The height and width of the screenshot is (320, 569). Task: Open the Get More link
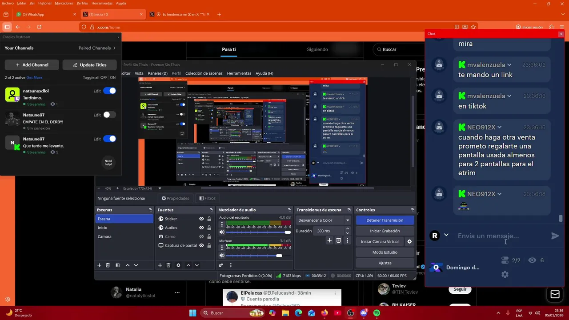(x=34, y=77)
